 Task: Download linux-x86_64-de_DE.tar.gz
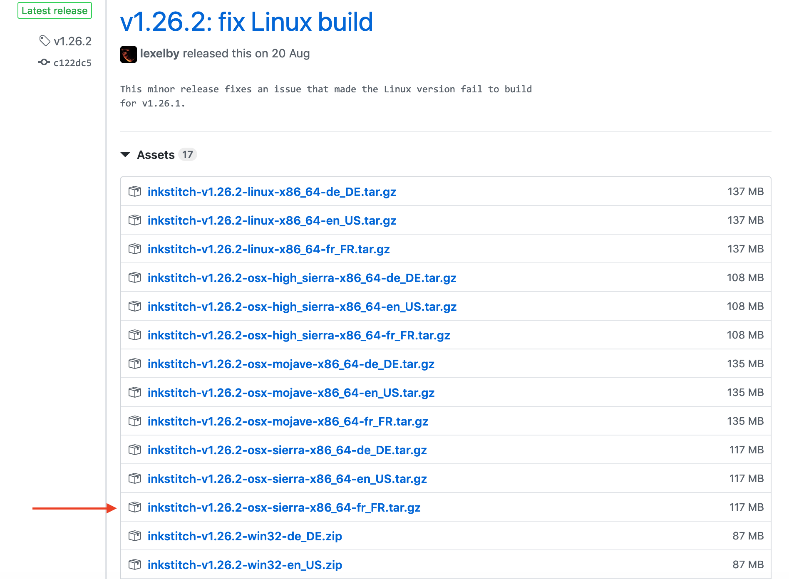tap(272, 192)
